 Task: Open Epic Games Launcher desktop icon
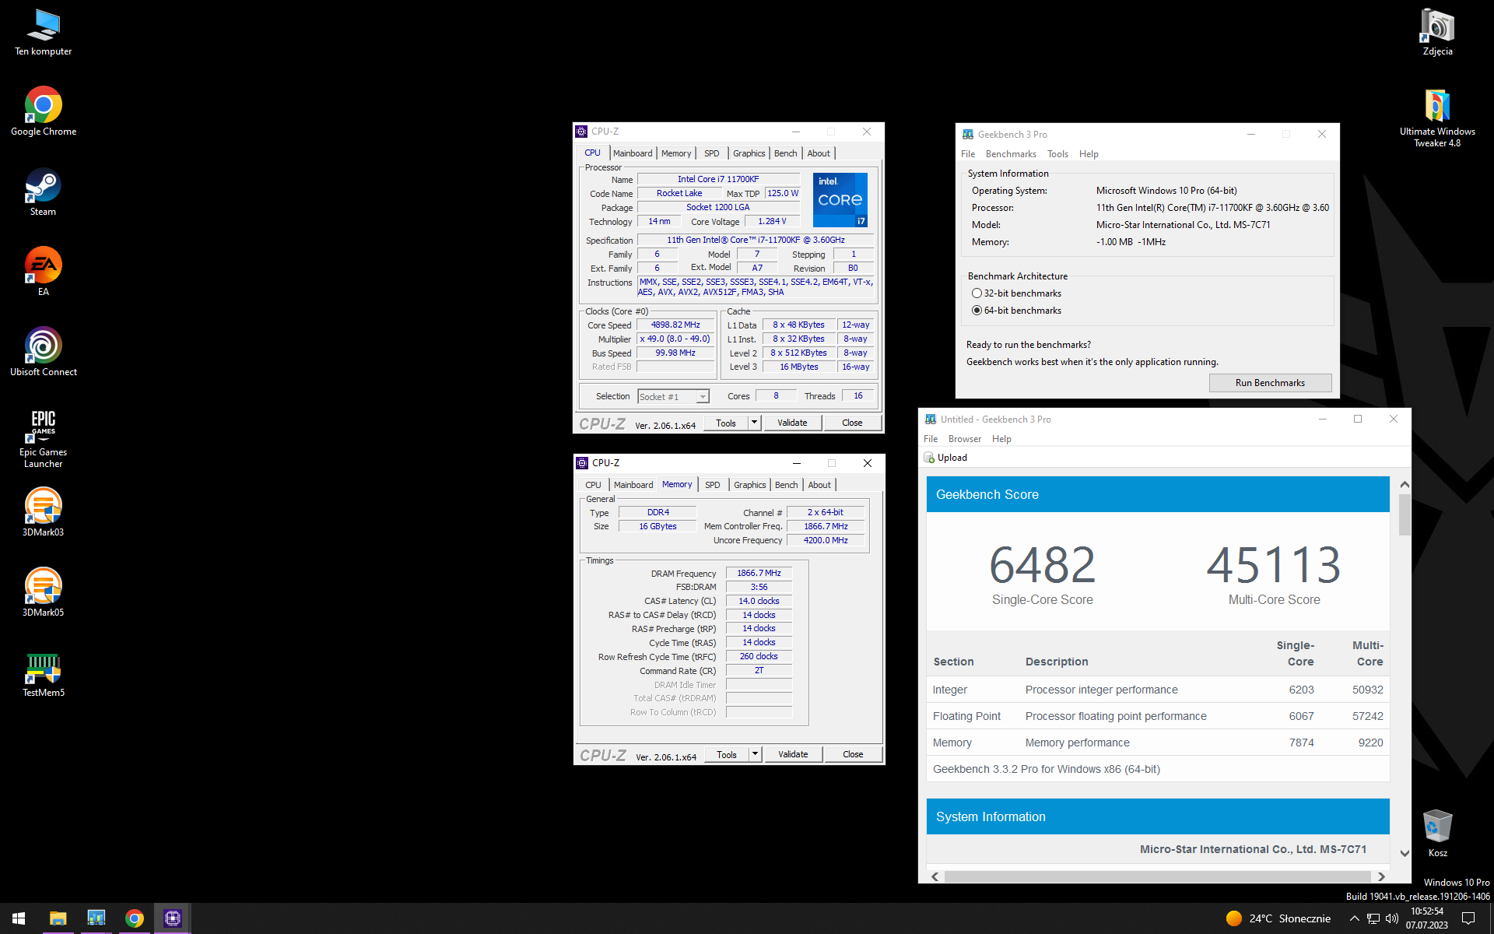[x=44, y=438]
